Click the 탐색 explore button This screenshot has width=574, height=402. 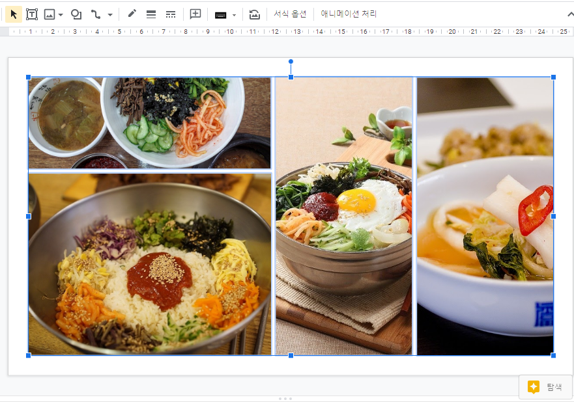coord(545,386)
